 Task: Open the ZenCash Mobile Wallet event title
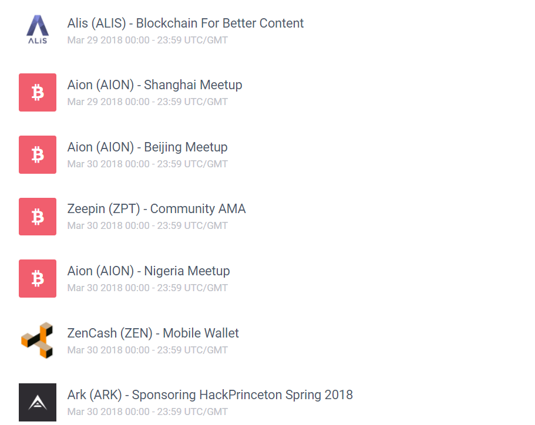pyautogui.click(x=153, y=333)
